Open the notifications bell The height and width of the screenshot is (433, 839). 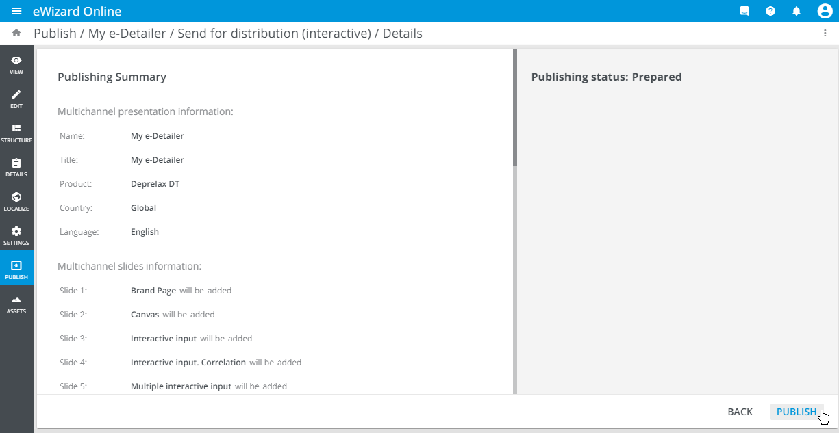[x=797, y=12]
